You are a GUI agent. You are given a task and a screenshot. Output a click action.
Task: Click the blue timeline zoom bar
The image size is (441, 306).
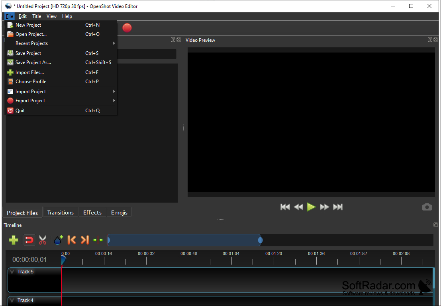coord(184,240)
